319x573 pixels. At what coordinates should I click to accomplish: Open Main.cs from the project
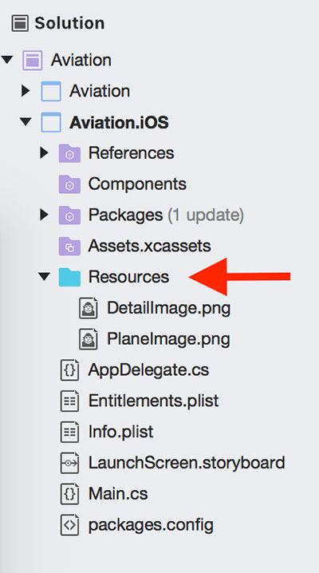click(x=118, y=494)
